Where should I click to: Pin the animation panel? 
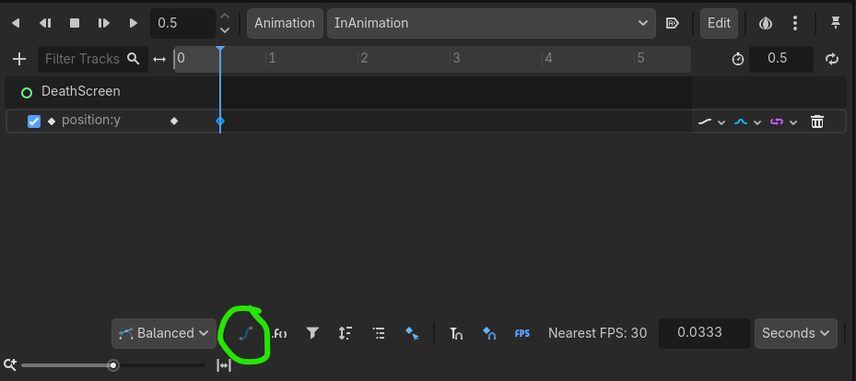tap(836, 23)
